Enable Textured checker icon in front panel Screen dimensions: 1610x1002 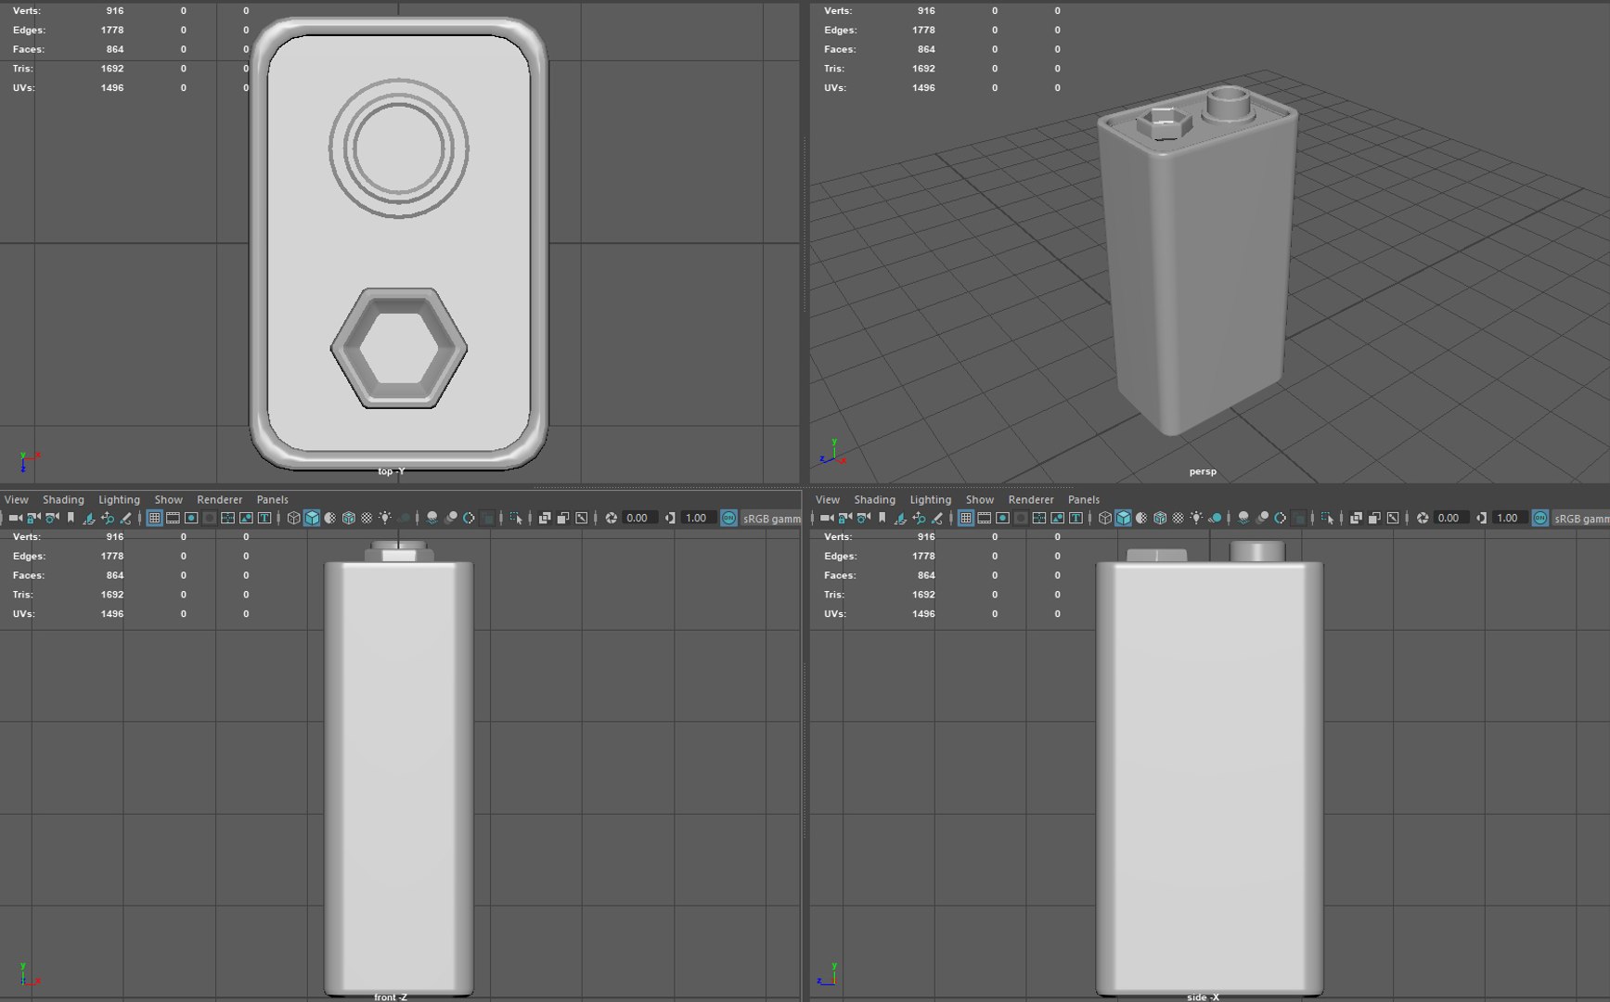[367, 518]
